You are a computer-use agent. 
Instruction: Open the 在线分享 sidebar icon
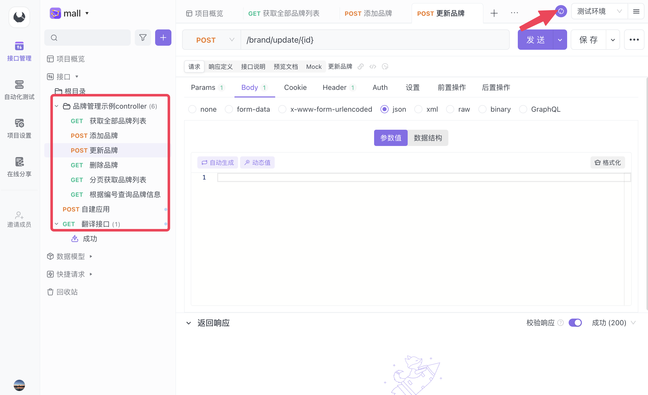click(19, 167)
